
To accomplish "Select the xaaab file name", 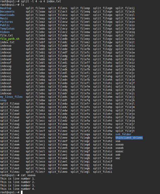I will point(119,148).
